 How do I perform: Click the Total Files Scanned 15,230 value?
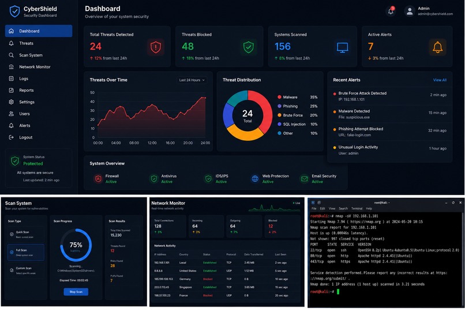116,236
